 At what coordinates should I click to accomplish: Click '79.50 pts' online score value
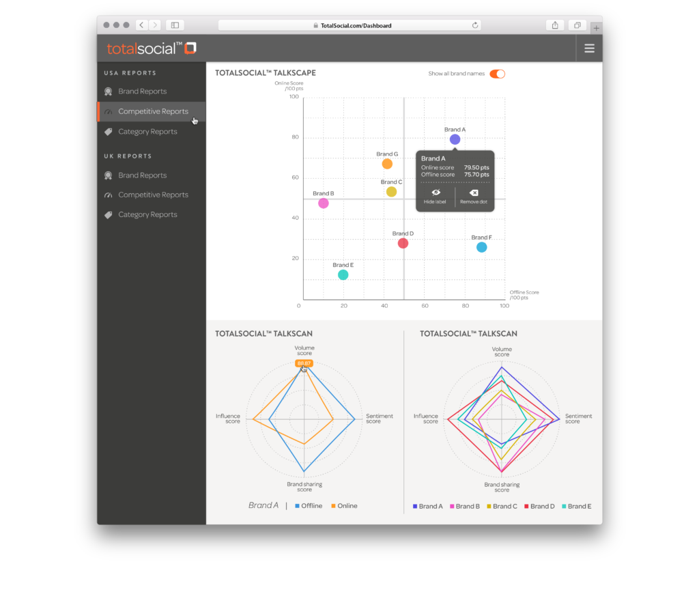pyautogui.click(x=476, y=168)
